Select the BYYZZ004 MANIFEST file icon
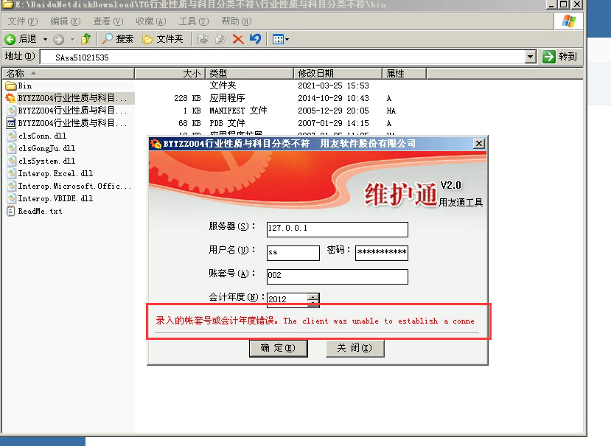 [x=11, y=111]
